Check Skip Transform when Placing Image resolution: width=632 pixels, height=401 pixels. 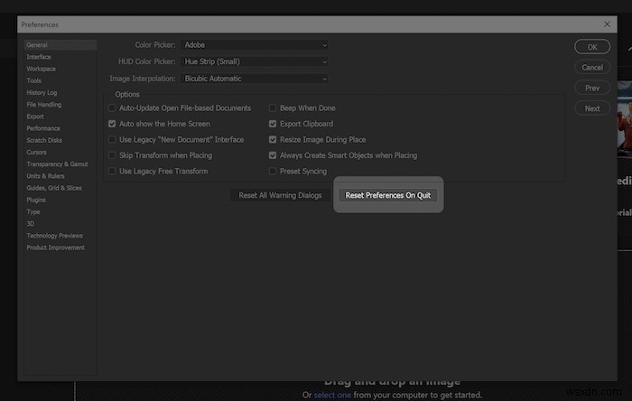[112, 155]
